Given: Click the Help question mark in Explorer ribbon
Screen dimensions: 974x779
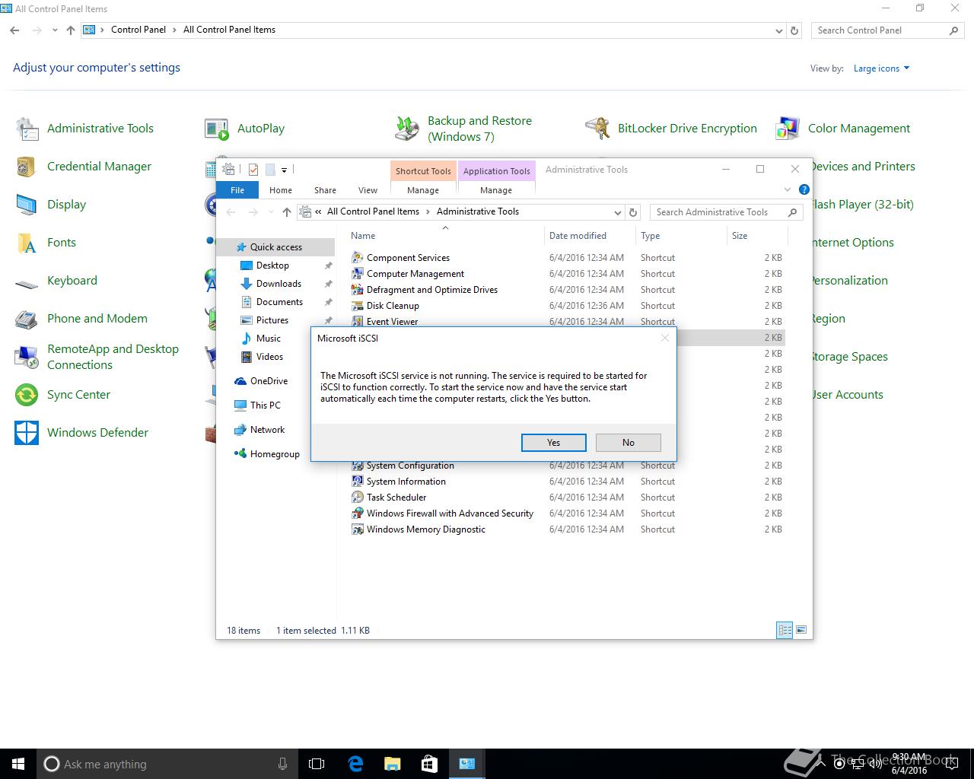Looking at the screenshot, I should [804, 189].
